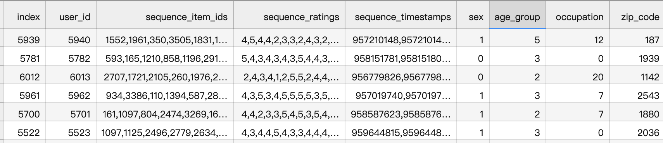
Task: Select the sequence_ratings column header
Action: point(289,17)
